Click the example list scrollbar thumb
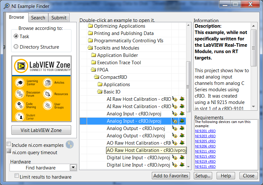 (x=188, y=87)
